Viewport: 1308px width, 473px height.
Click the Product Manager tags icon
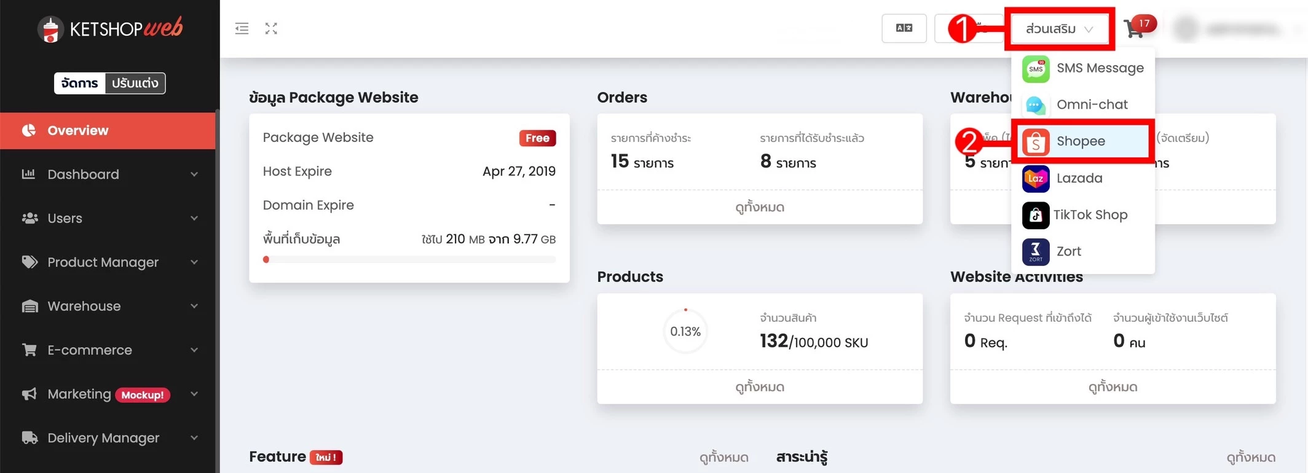pos(30,262)
